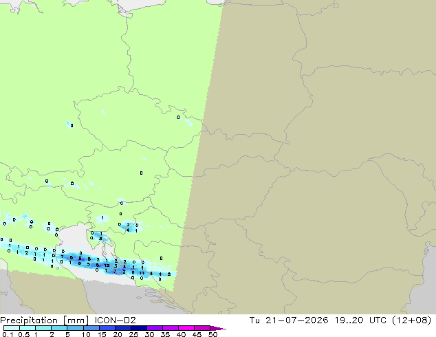This screenshot has height=337, width=436.
Task: Click the 2–5 mm legend color swatch
Action: click(59, 328)
